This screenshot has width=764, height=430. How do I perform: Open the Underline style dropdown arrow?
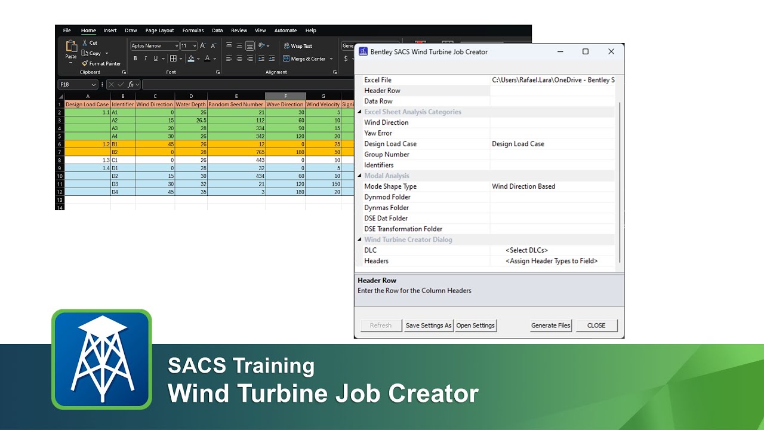163,59
